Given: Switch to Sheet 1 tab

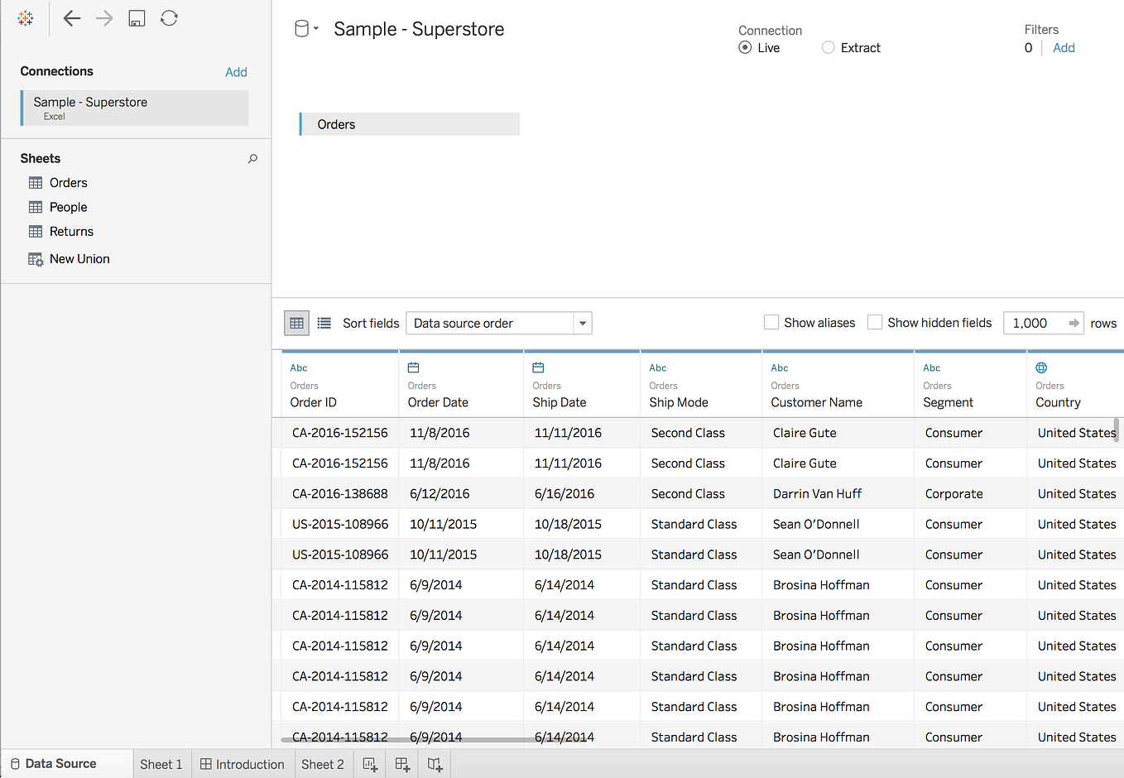Looking at the screenshot, I should coord(161,764).
